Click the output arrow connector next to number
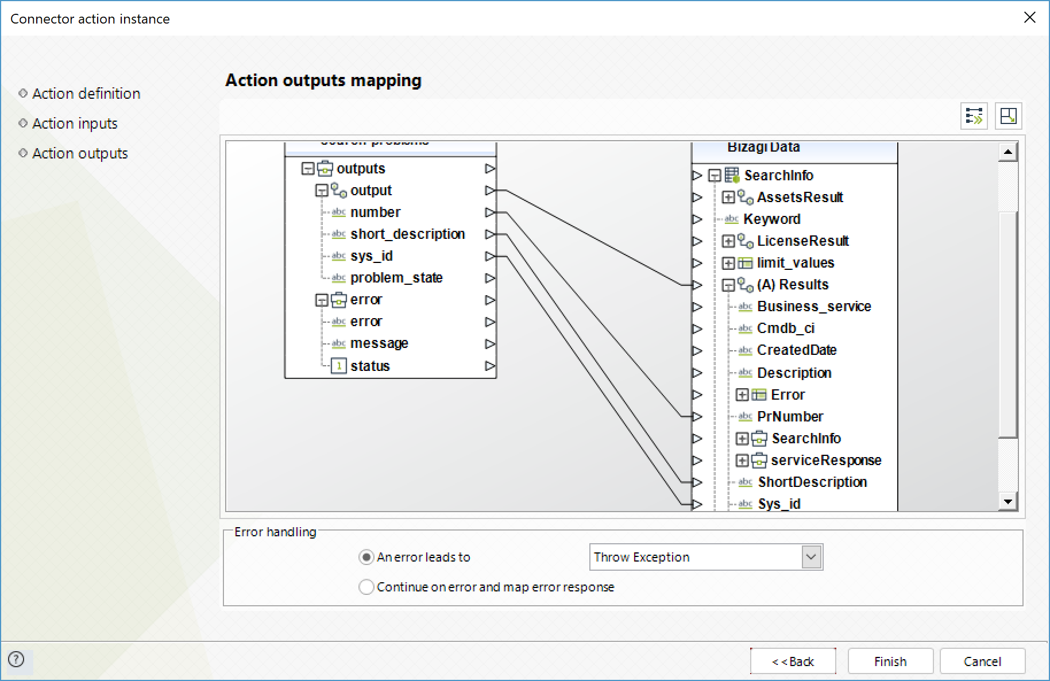1050x681 pixels. click(490, 212)
